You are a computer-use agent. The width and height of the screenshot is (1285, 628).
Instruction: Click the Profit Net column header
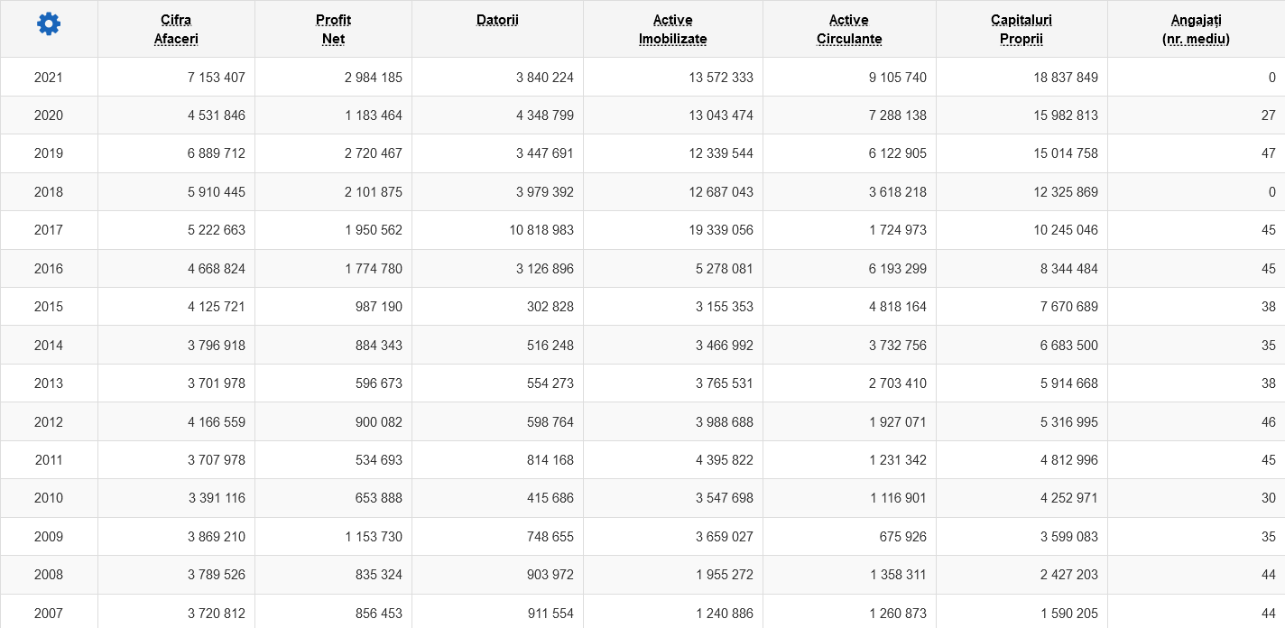(x=333, y=29)
